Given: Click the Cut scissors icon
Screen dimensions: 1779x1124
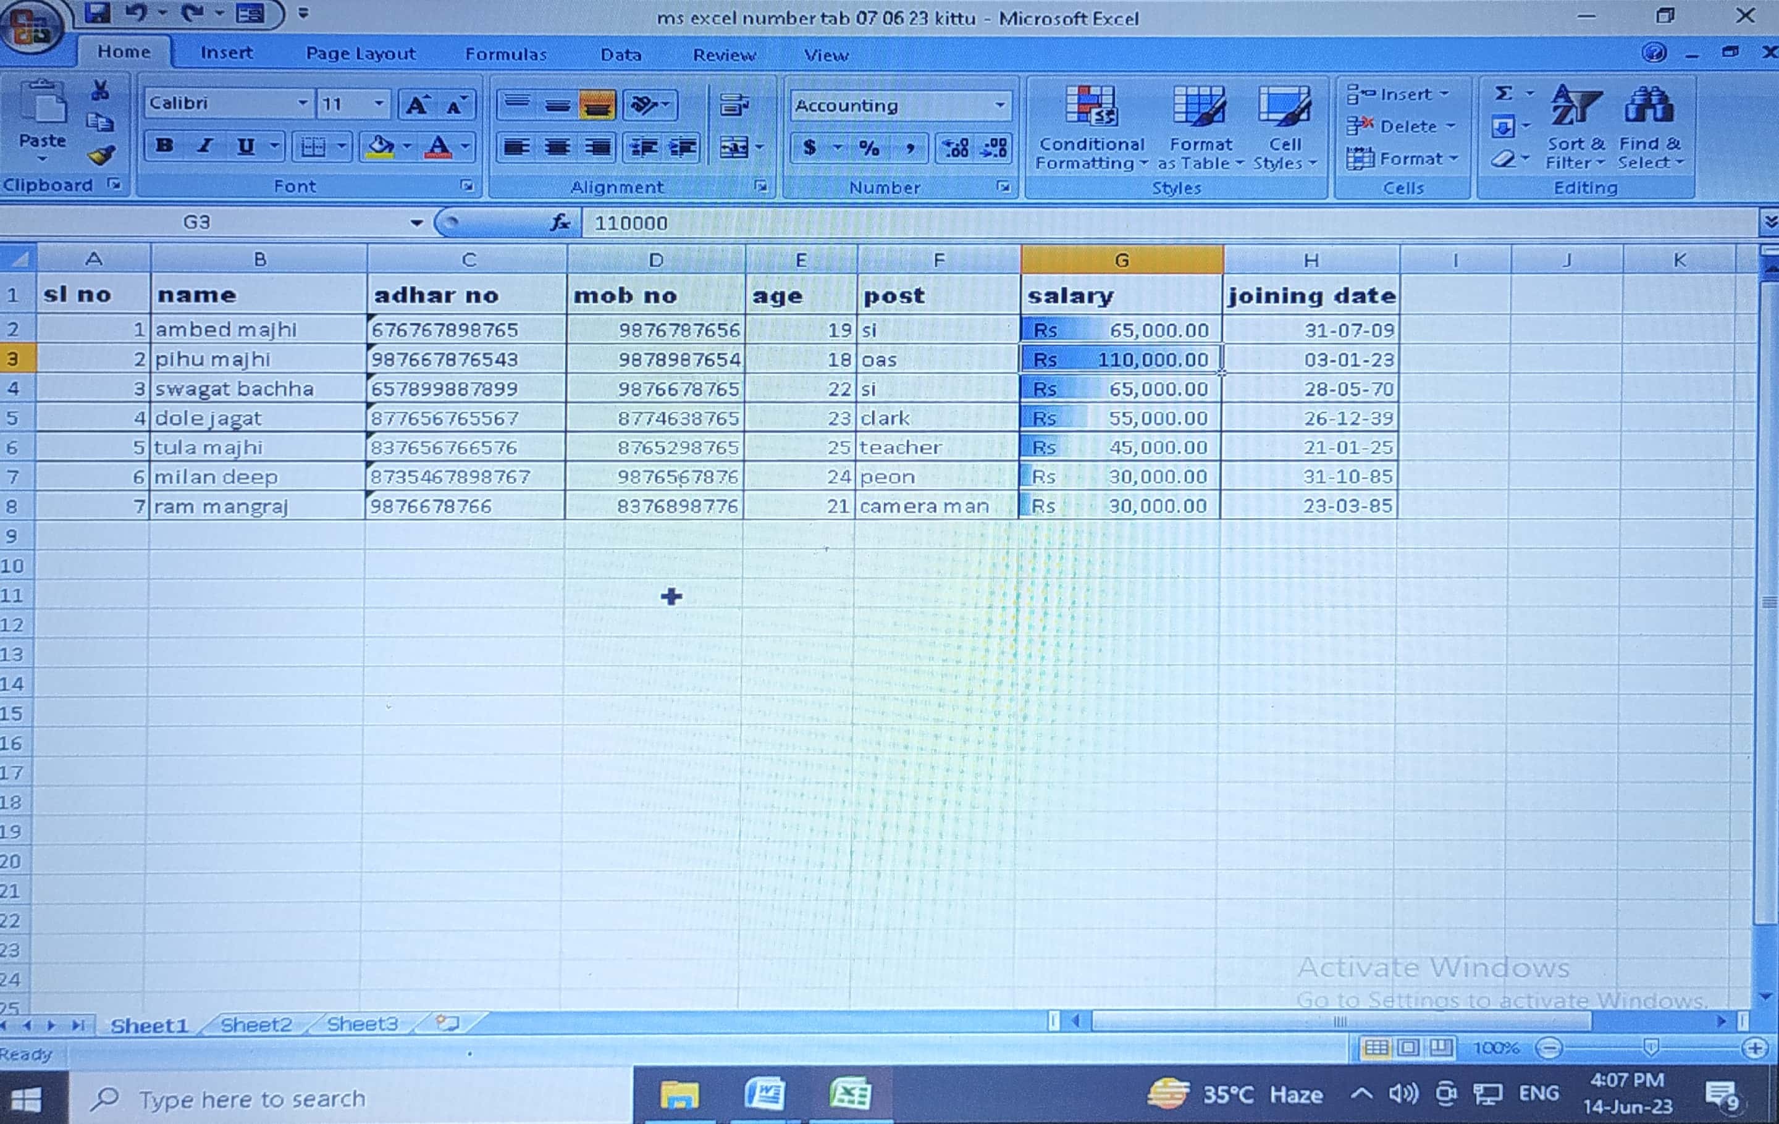Looking at the screenshot, I should [x=99, y=91].
